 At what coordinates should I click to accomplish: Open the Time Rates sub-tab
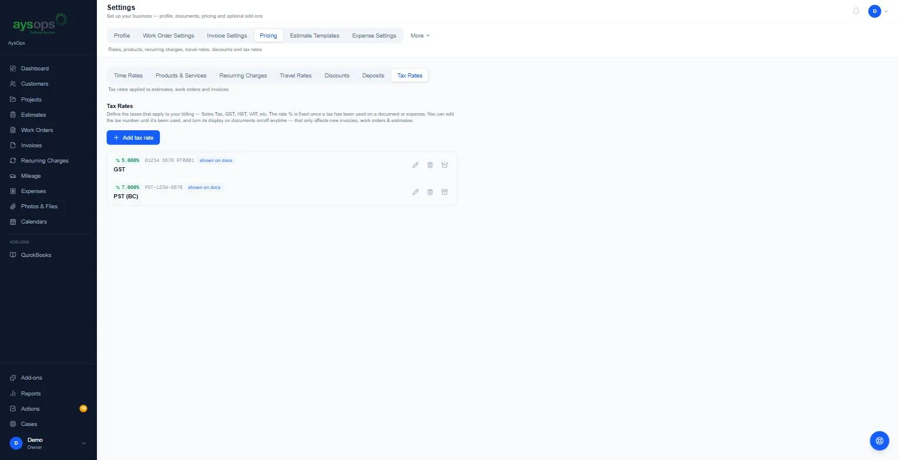click(128, 76)
